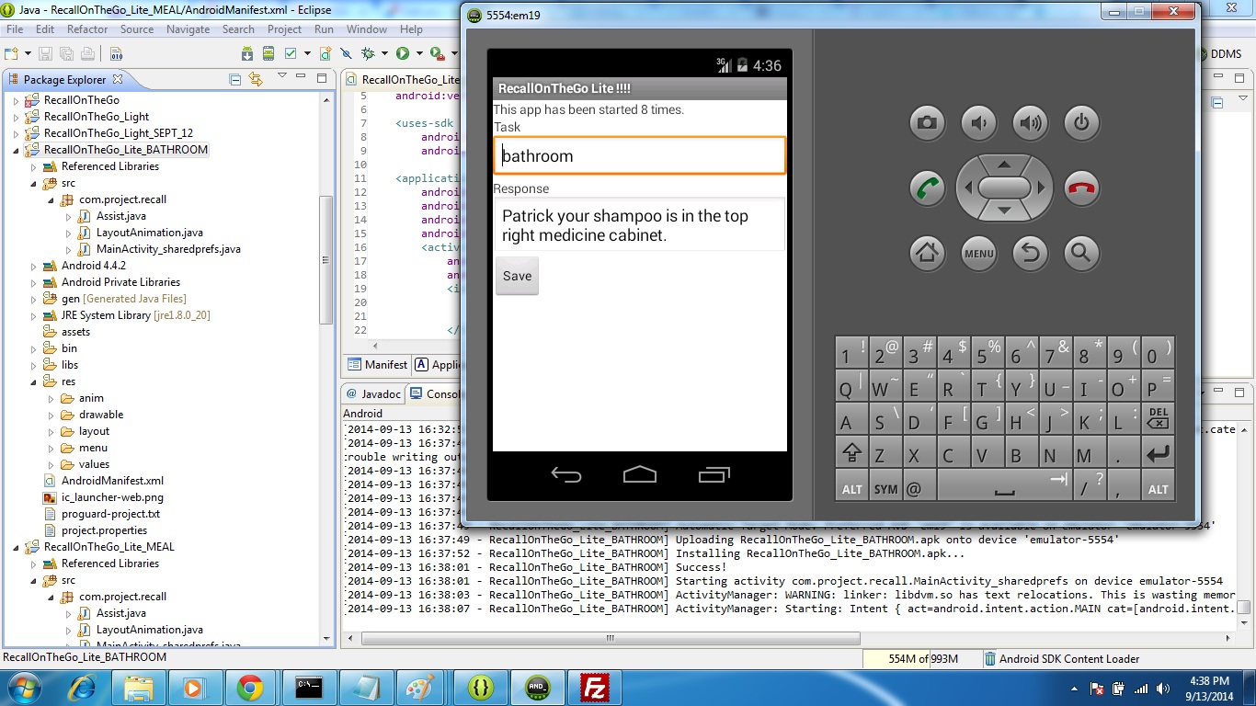Image resolution: width=1256 pixels, height=706 pixels.
Task: Click the D-pad right arrow
Action: coord(1041,188)
